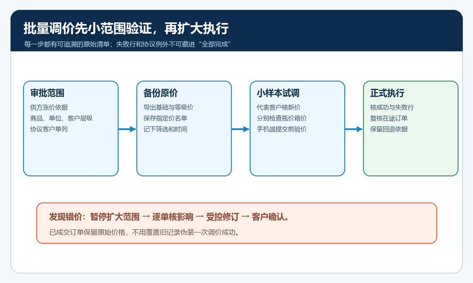Screen dimensions: 473x283
Task: Click the line "手机端提交前验价"
Action: coord(282,129)
